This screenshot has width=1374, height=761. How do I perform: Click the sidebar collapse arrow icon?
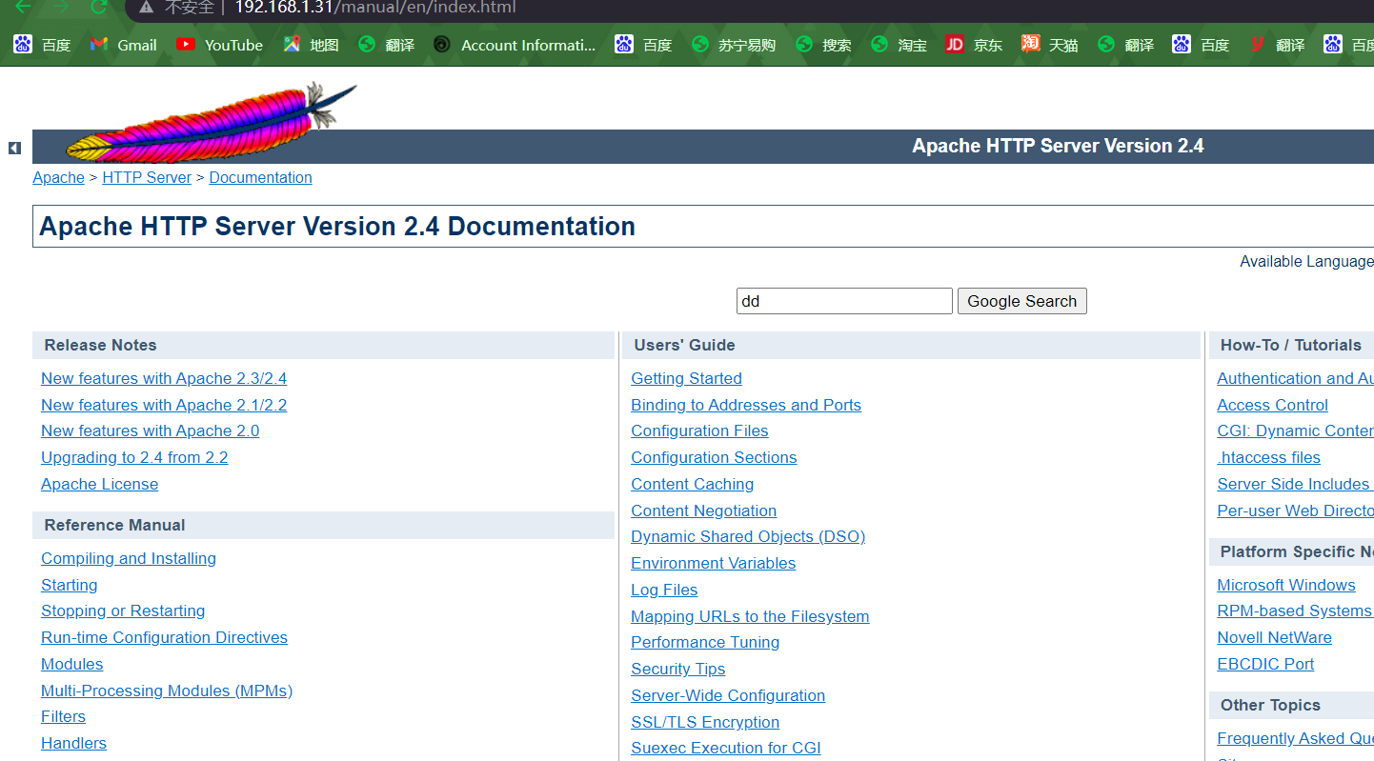click(14, 148)
